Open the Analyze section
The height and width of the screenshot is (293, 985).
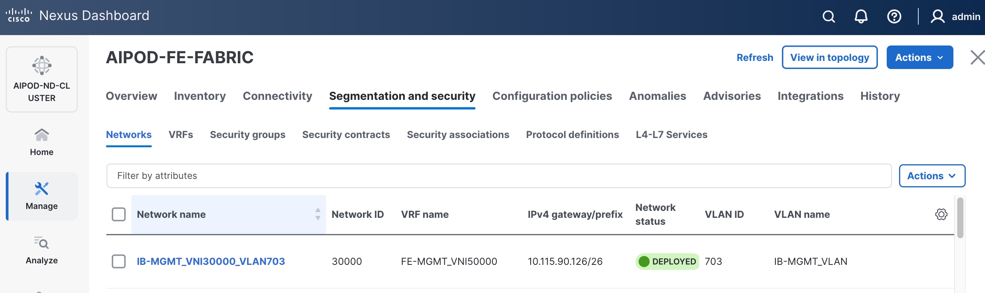pos(42,250)
